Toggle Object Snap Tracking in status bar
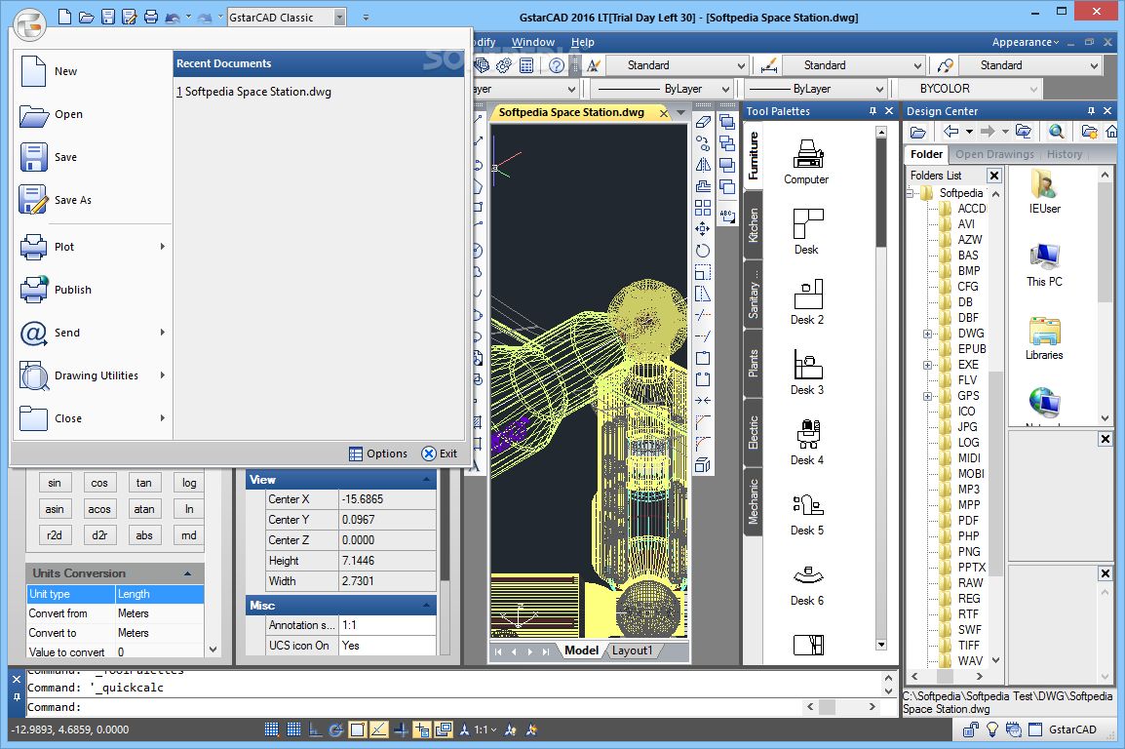The image size is (1125, 749). tap(379, 729)
